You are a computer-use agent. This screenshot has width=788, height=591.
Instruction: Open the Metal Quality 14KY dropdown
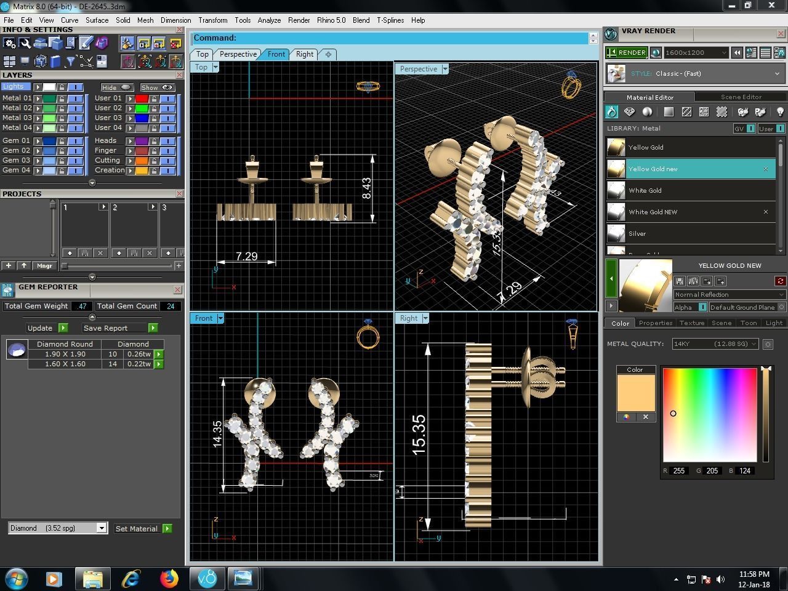point(715,344)
